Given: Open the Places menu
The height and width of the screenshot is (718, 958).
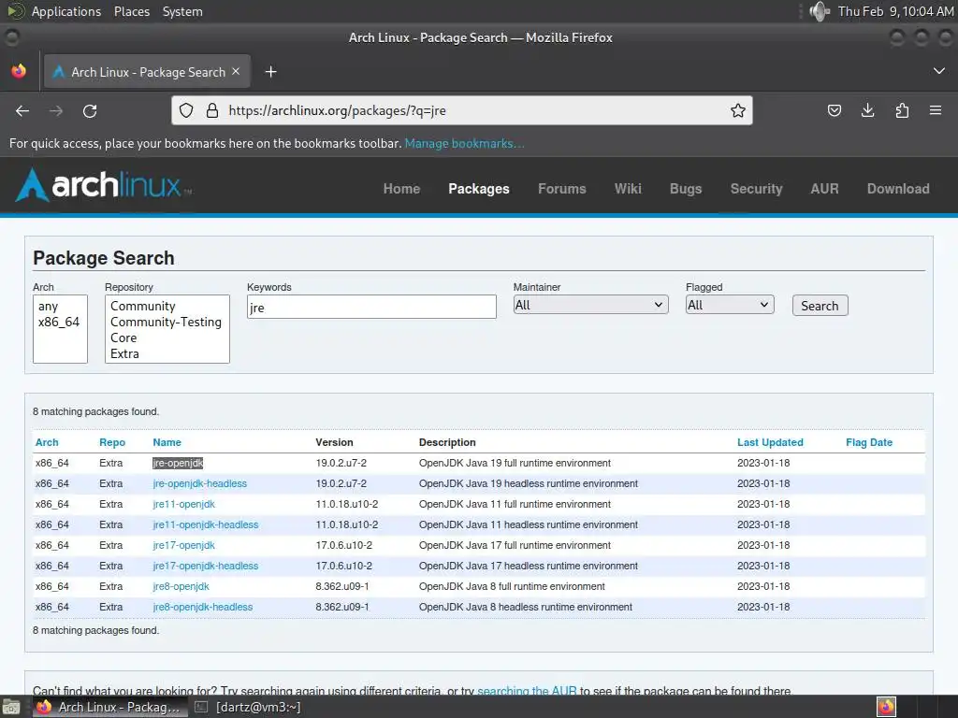Looking at the screenshot, I should (x=131, y=11).
